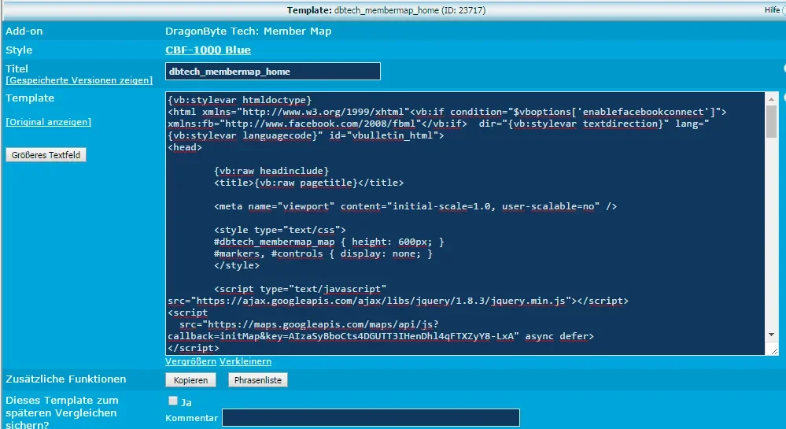
Task: Open the CBF-1000 Blue style link
Action: [208, 50]
